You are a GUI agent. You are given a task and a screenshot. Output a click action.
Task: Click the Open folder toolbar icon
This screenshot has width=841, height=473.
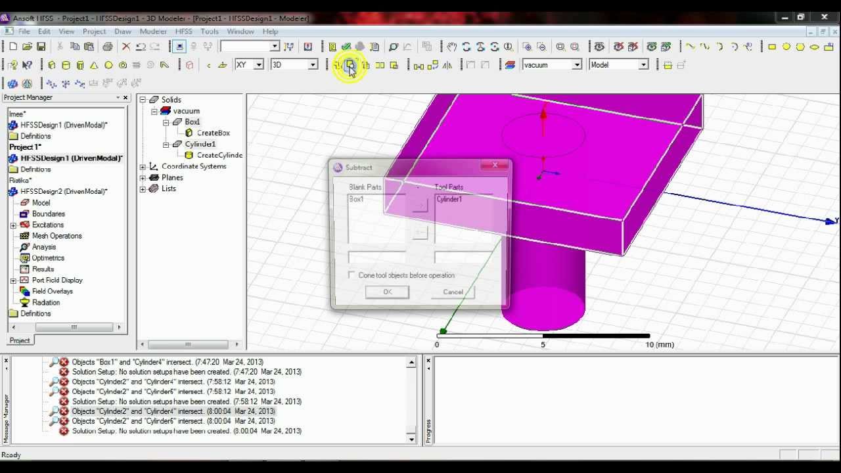point(27,47)
